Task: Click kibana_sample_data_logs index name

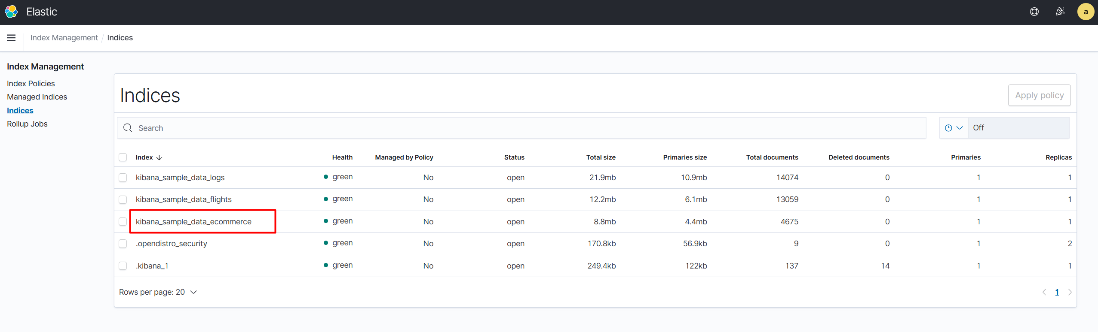Action: pyautogui.click(x=180, y=178)
